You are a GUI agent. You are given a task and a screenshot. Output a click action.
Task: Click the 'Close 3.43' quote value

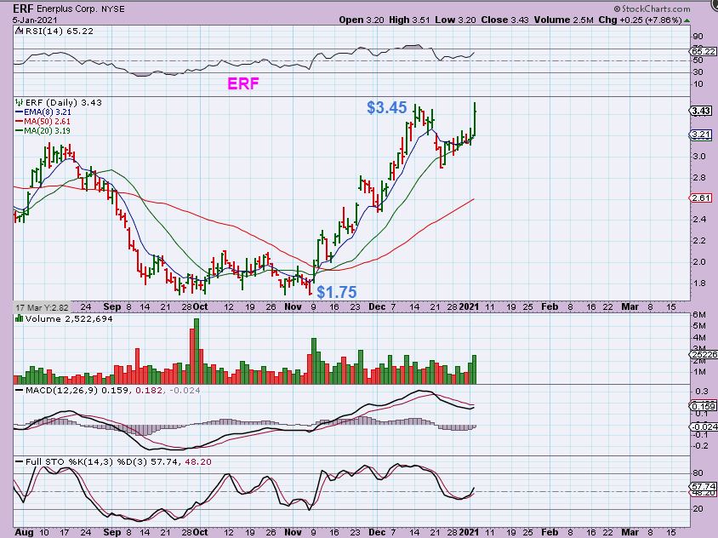coord(504,20)
